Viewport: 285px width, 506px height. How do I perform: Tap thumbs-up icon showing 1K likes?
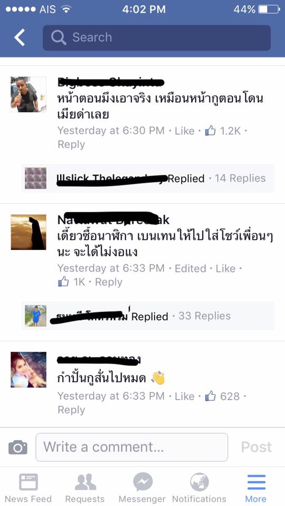coord(63,281)
